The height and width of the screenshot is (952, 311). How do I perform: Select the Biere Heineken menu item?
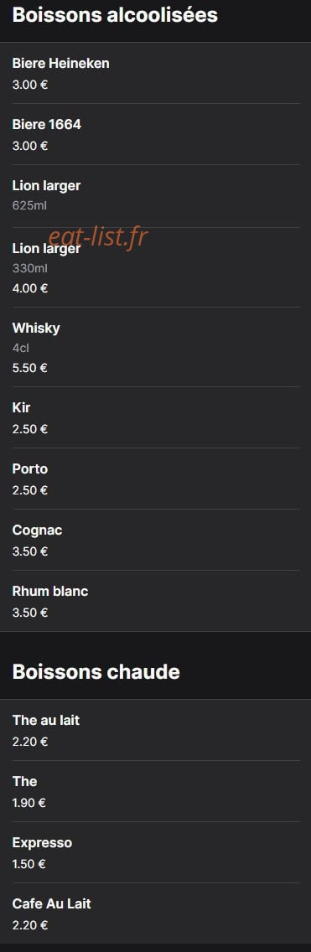156,73
